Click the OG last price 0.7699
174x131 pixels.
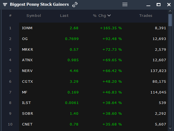72,39
